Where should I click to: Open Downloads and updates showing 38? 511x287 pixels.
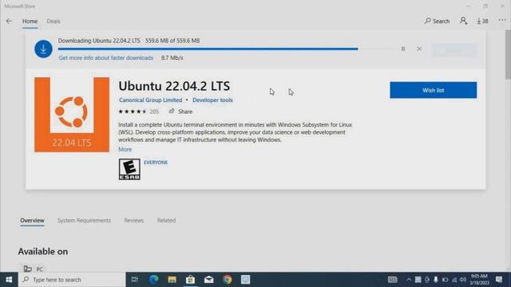(482, 22)
